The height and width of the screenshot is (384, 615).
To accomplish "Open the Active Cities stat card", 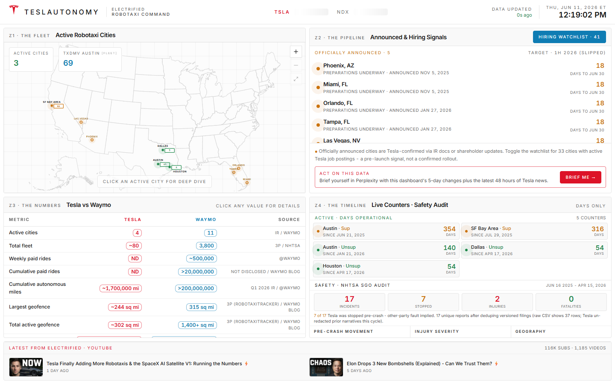I will pyautogui.click(x=31, y=59).
